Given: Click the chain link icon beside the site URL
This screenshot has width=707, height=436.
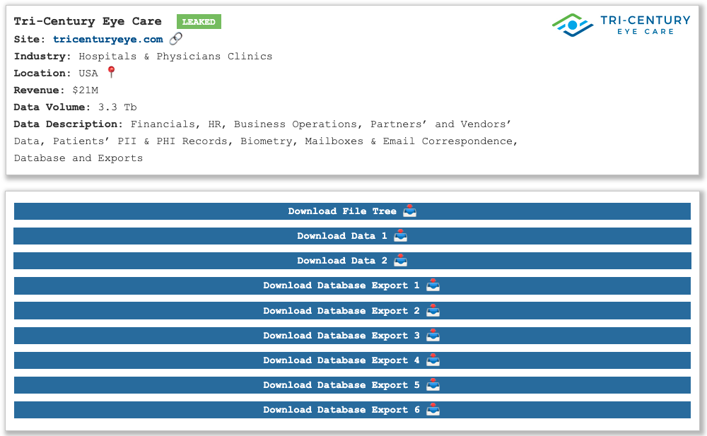Looking at the screenshot, I should [x=176, y=39].
